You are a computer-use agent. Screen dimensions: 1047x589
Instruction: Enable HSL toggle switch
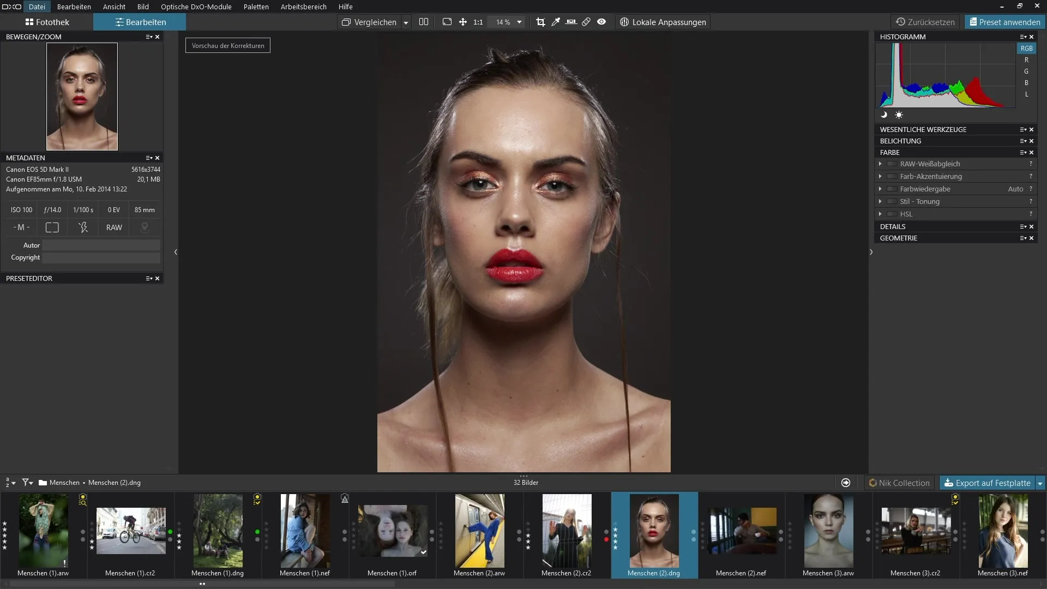[892, 214]
